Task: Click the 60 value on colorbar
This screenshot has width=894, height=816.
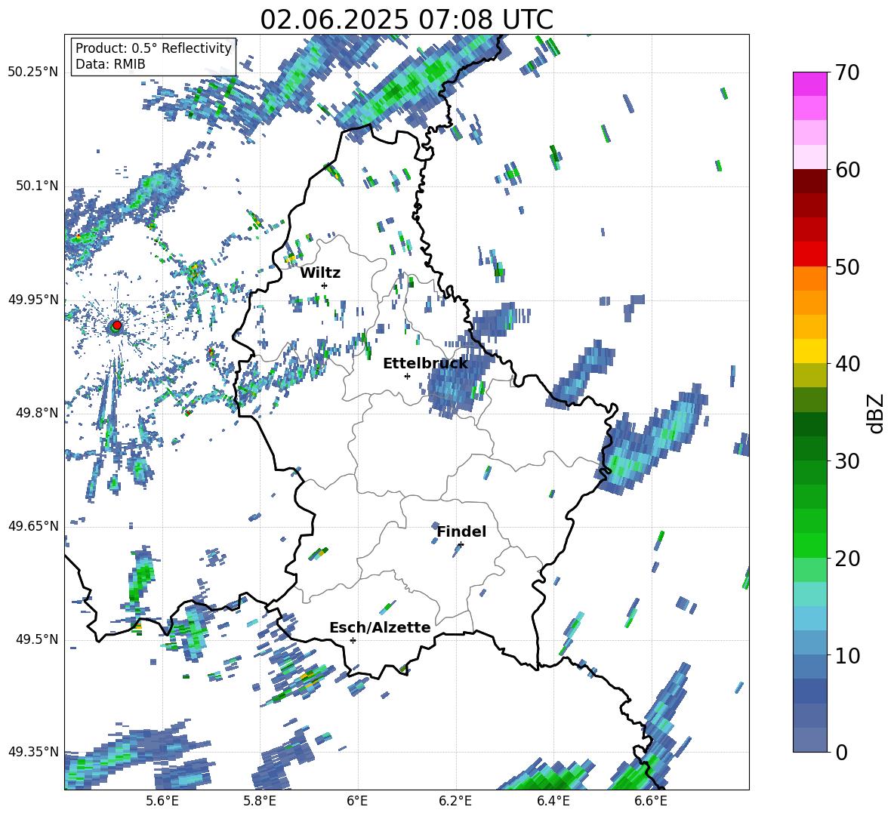Action: pos(846,170)
